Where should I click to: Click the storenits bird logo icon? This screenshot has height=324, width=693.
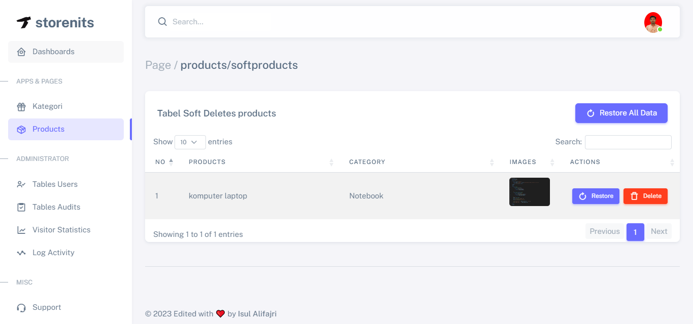coord(24,22)
